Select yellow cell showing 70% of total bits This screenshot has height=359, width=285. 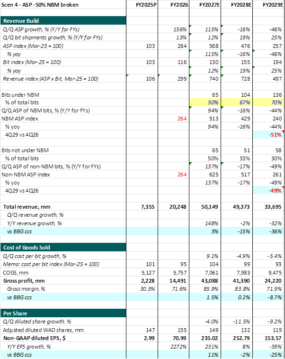[x=269, y=102]
